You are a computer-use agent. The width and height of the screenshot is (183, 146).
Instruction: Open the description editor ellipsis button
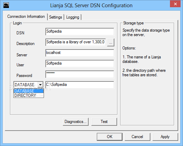111,43
